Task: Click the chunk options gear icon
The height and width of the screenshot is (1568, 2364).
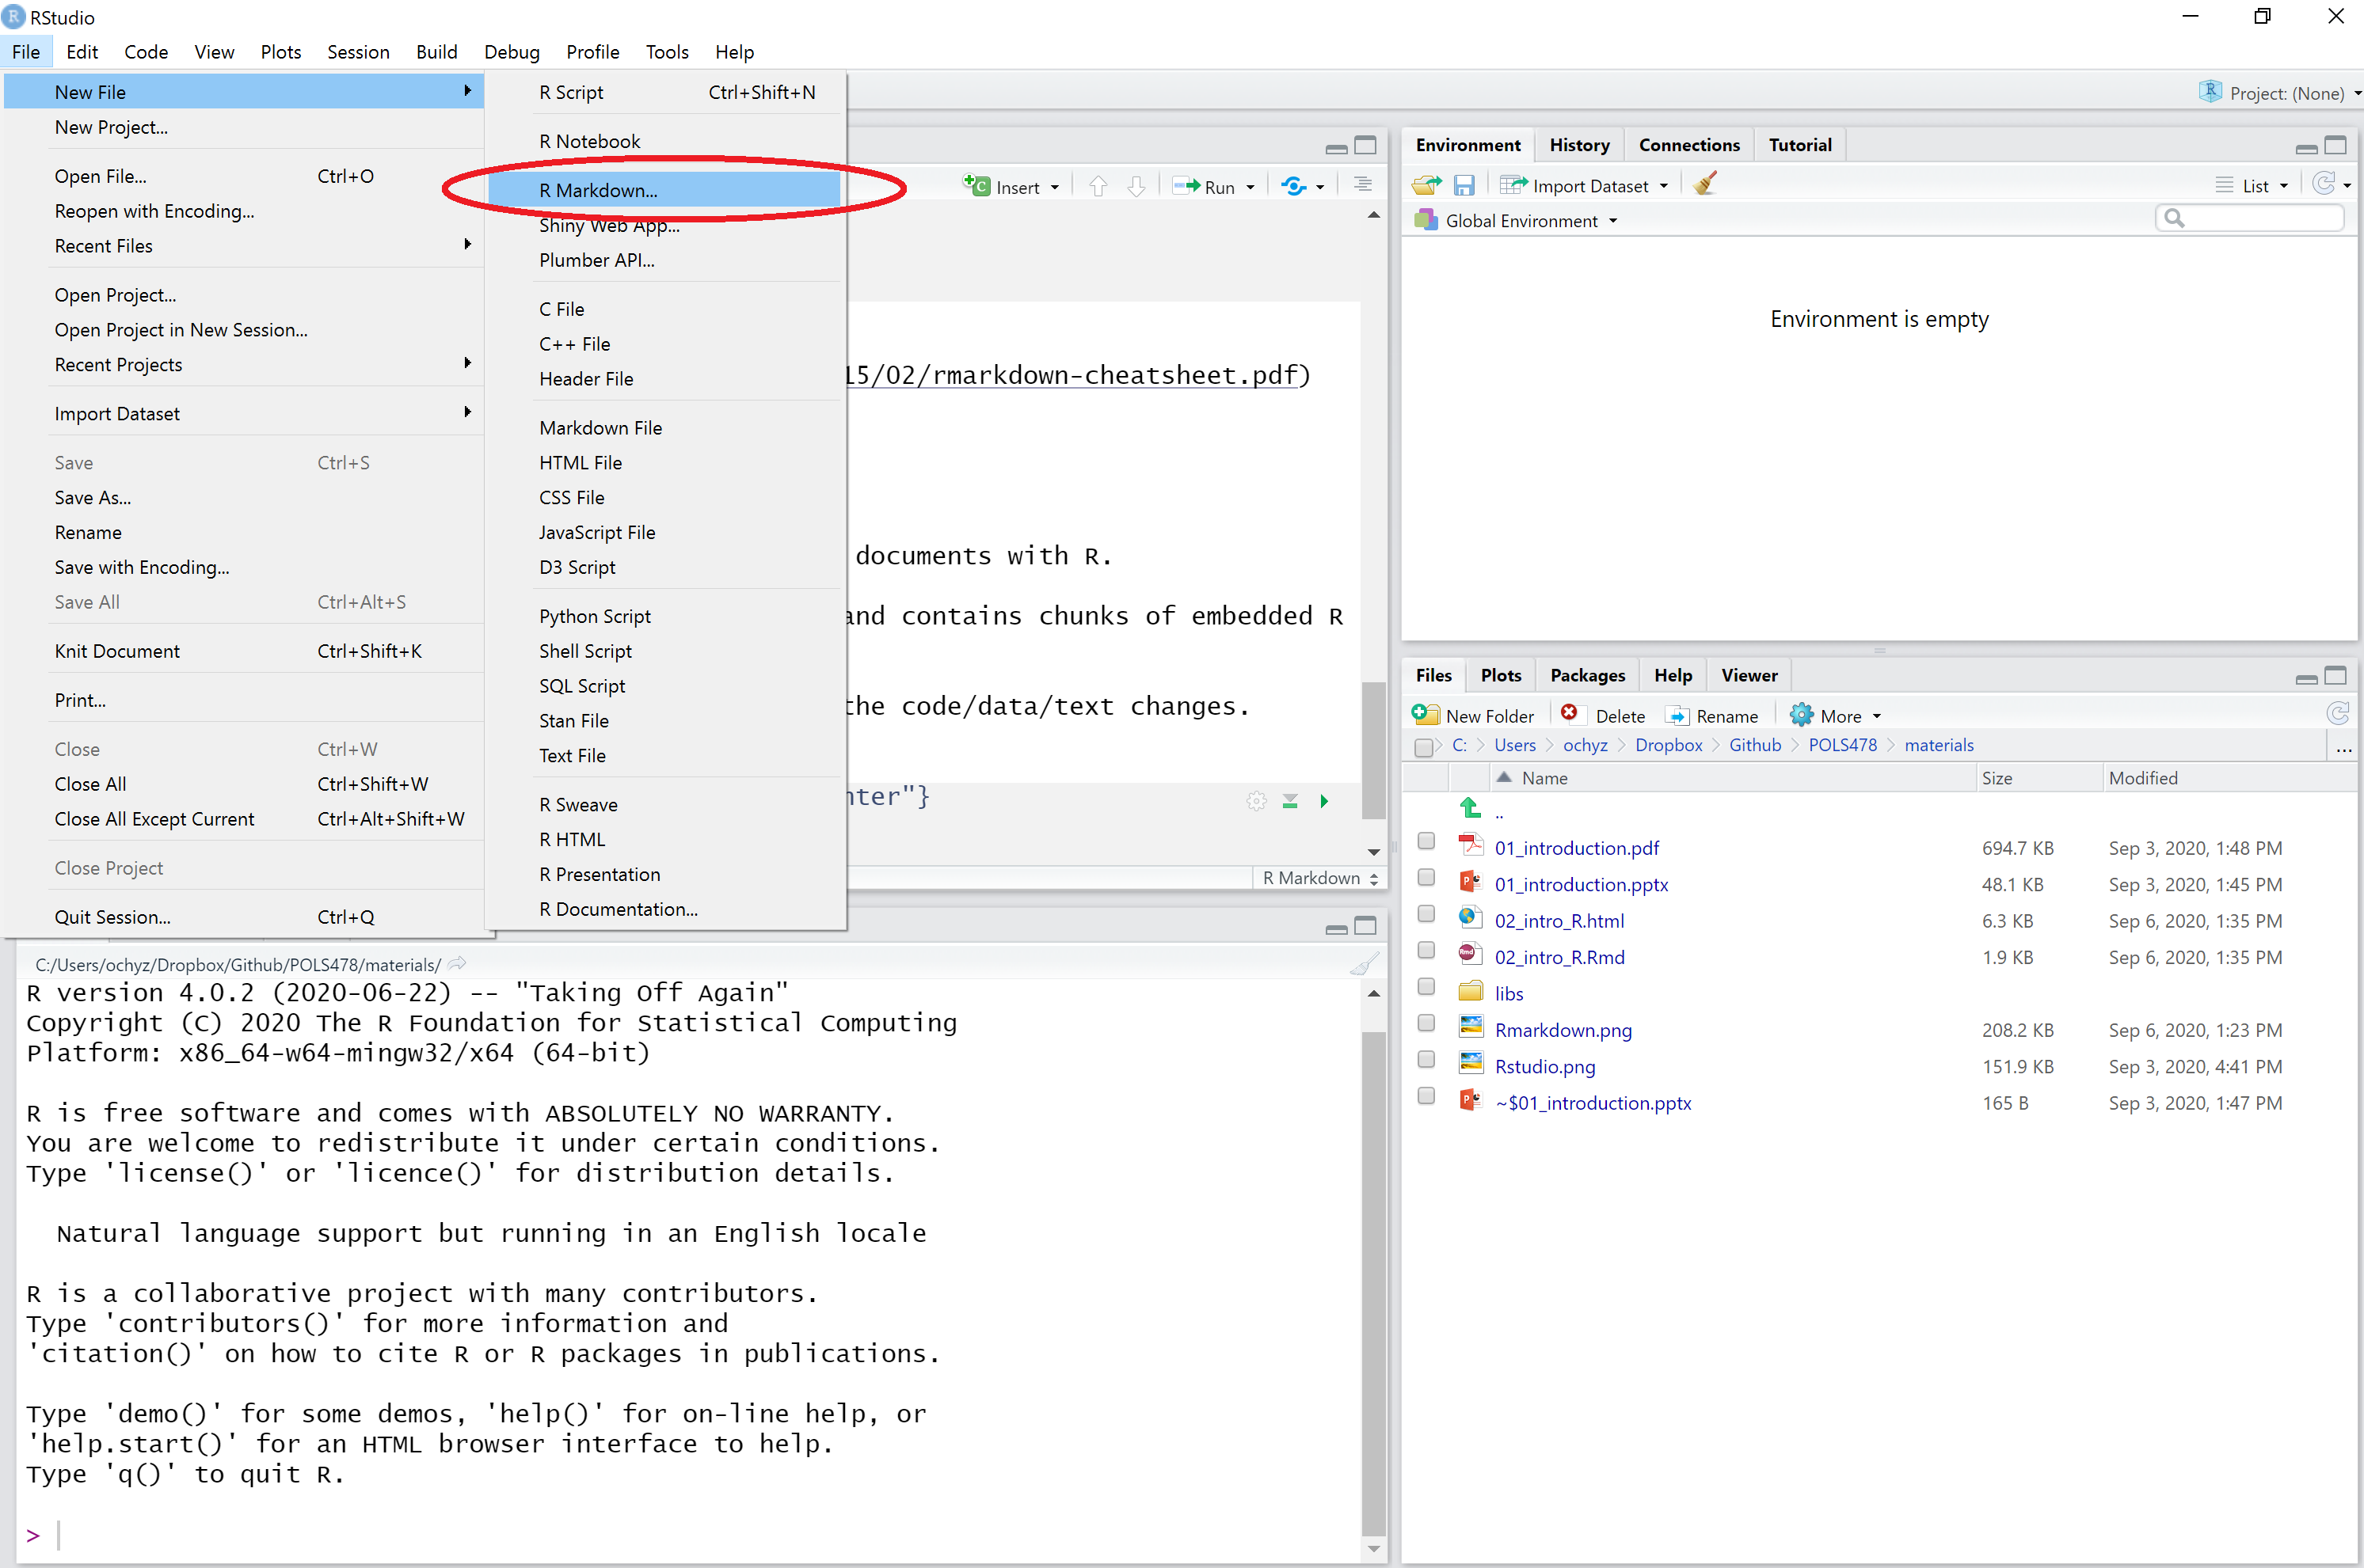Action: pos(1257,801)
